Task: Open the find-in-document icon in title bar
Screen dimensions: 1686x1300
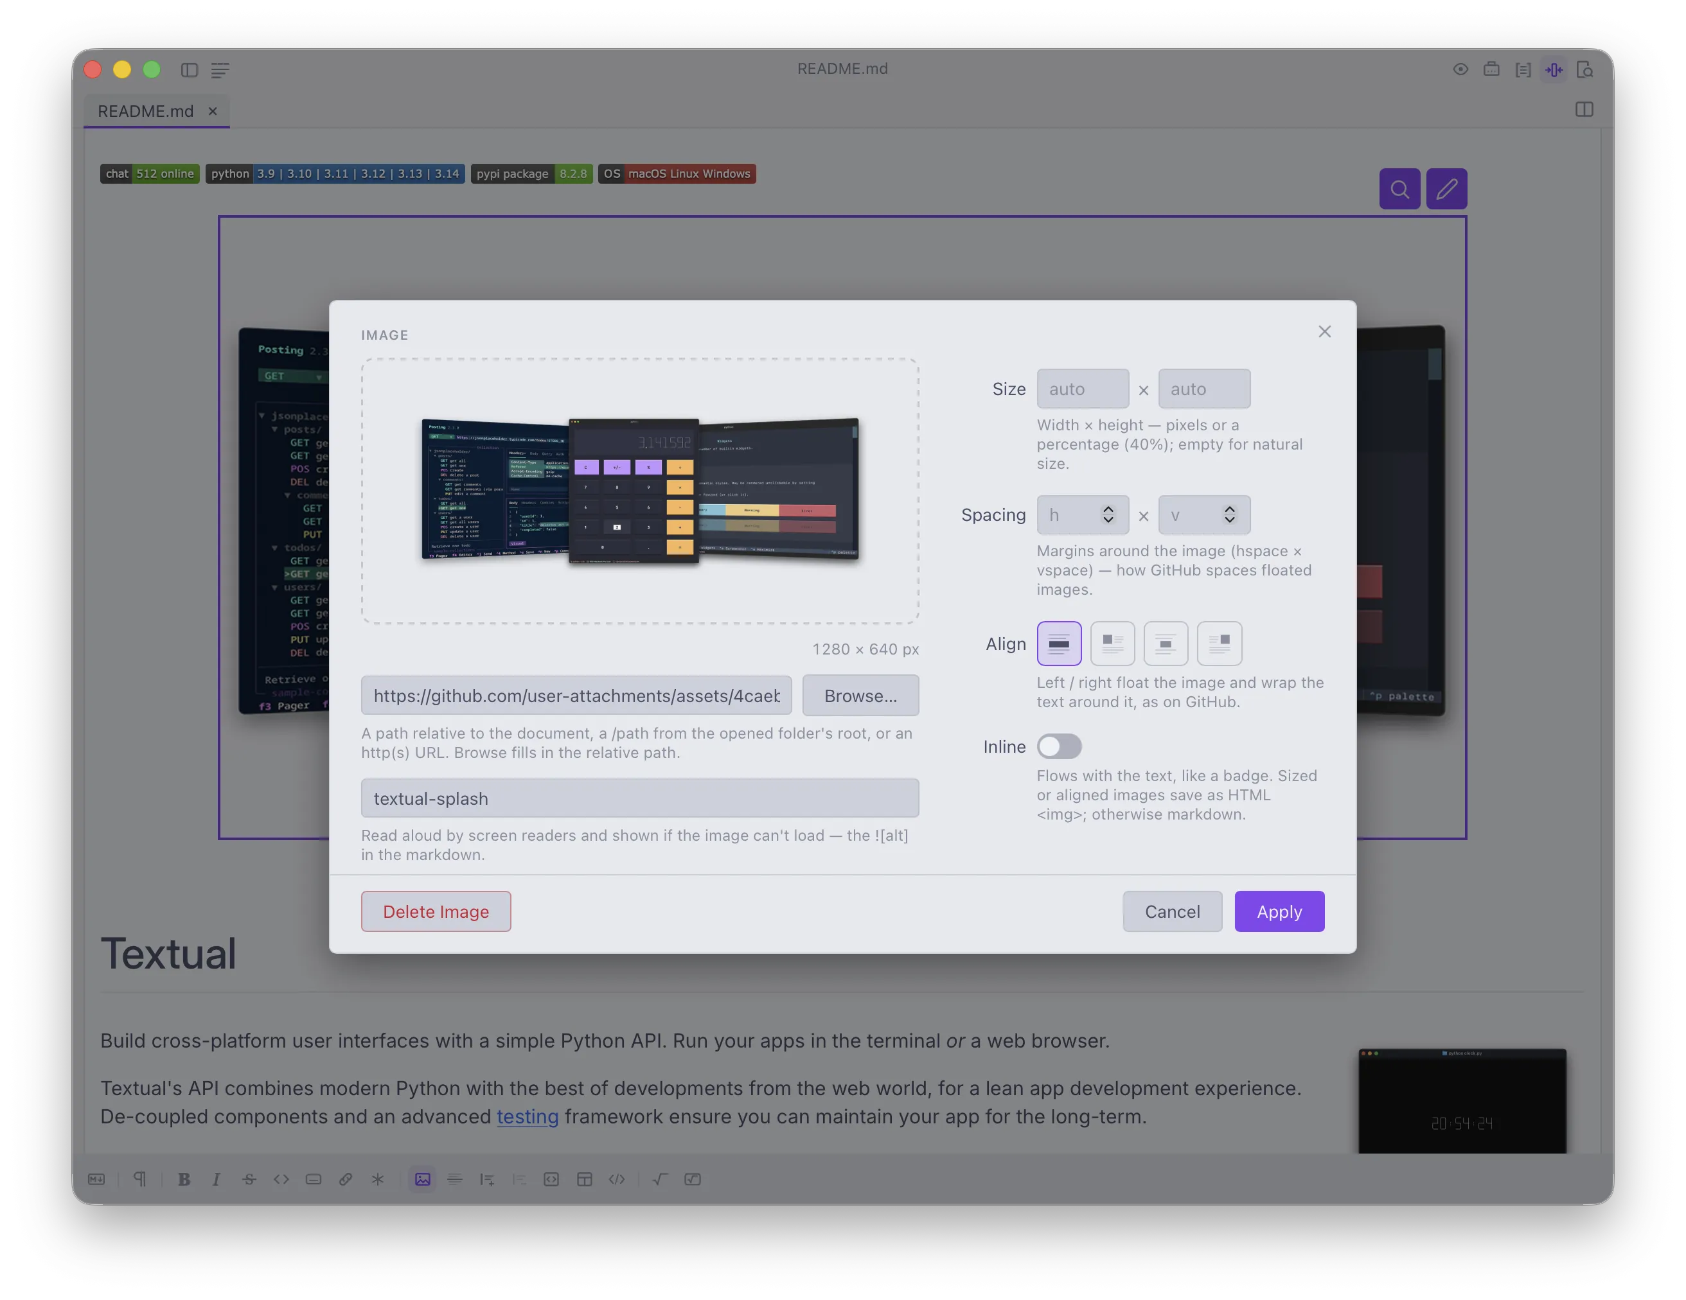Action: click(1584, 69)
